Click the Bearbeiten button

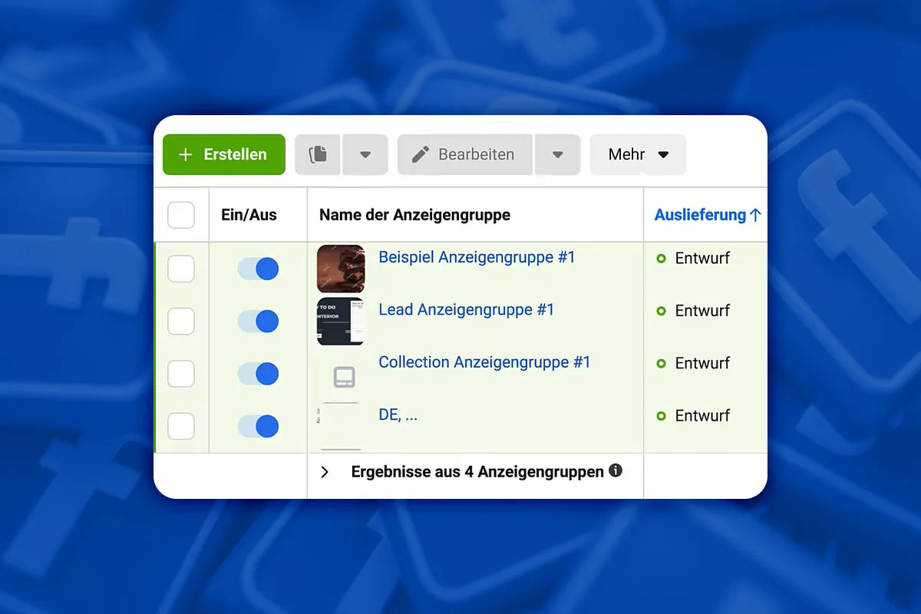coord(464,154)
